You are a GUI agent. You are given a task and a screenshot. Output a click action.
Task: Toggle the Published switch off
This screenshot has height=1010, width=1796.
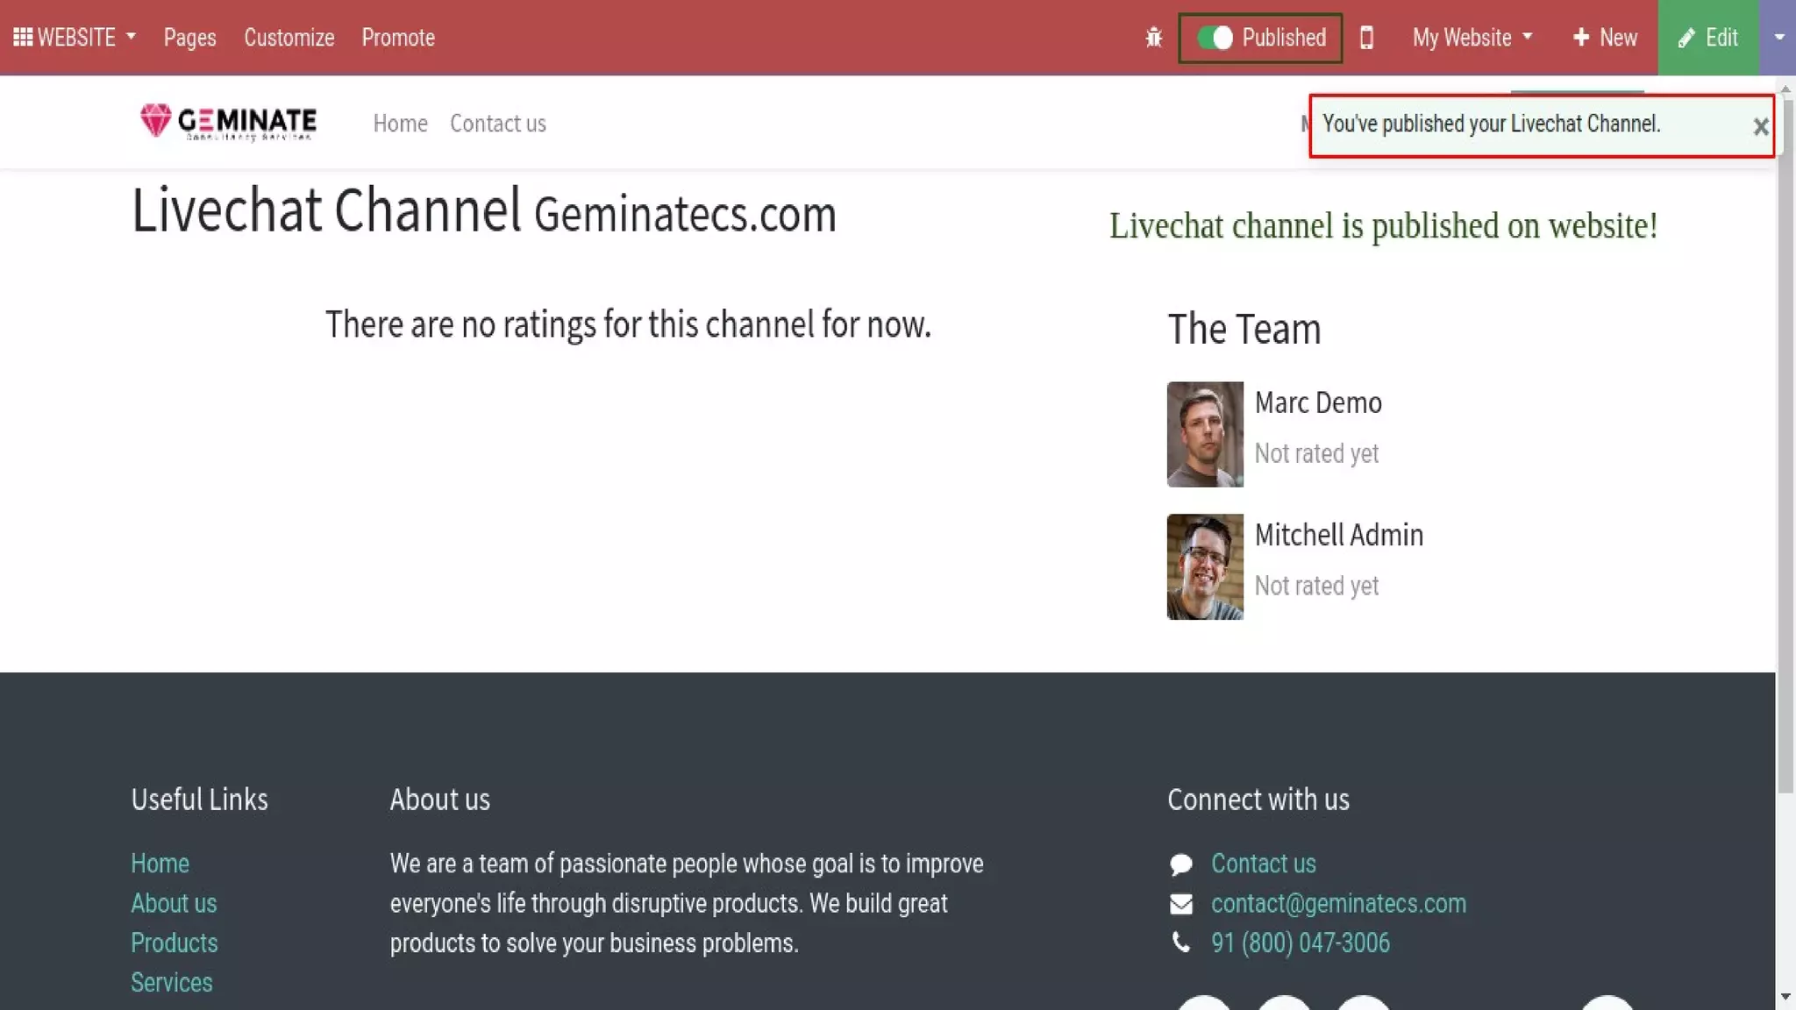pyautogui.click(x=1215, y=38)
